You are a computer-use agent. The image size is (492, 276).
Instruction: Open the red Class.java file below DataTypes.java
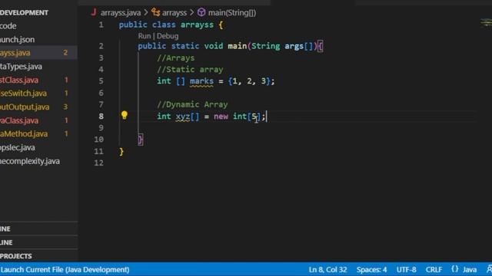tap(39, 80)
